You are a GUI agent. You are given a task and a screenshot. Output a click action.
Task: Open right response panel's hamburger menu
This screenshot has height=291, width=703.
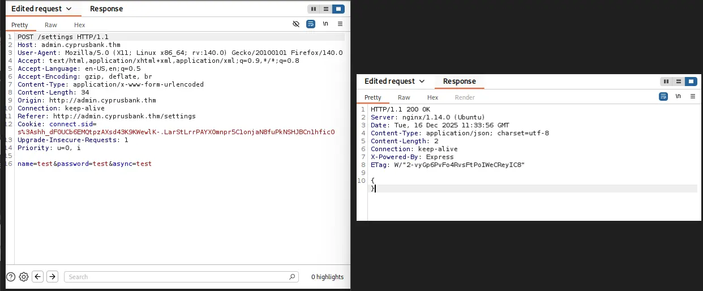(x=692, y=97)
